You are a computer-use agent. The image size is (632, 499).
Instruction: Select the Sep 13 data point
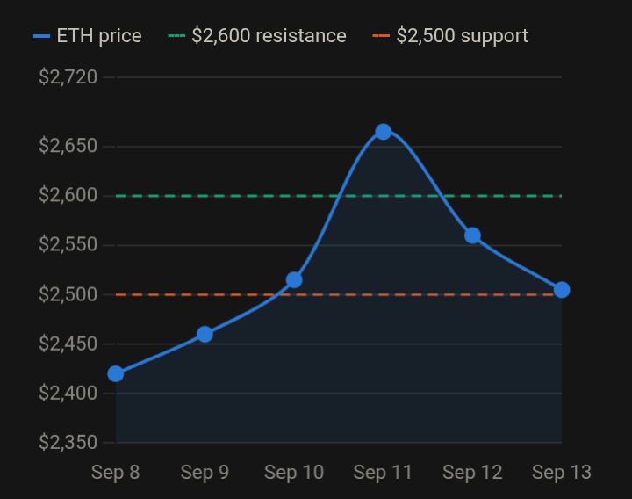click(562, 290)
